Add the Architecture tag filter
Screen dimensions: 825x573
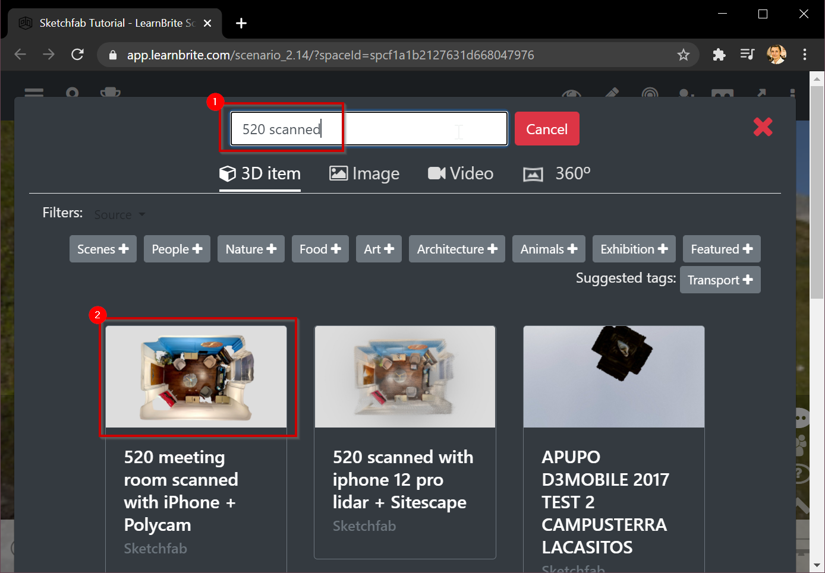[x=457, y=249]
